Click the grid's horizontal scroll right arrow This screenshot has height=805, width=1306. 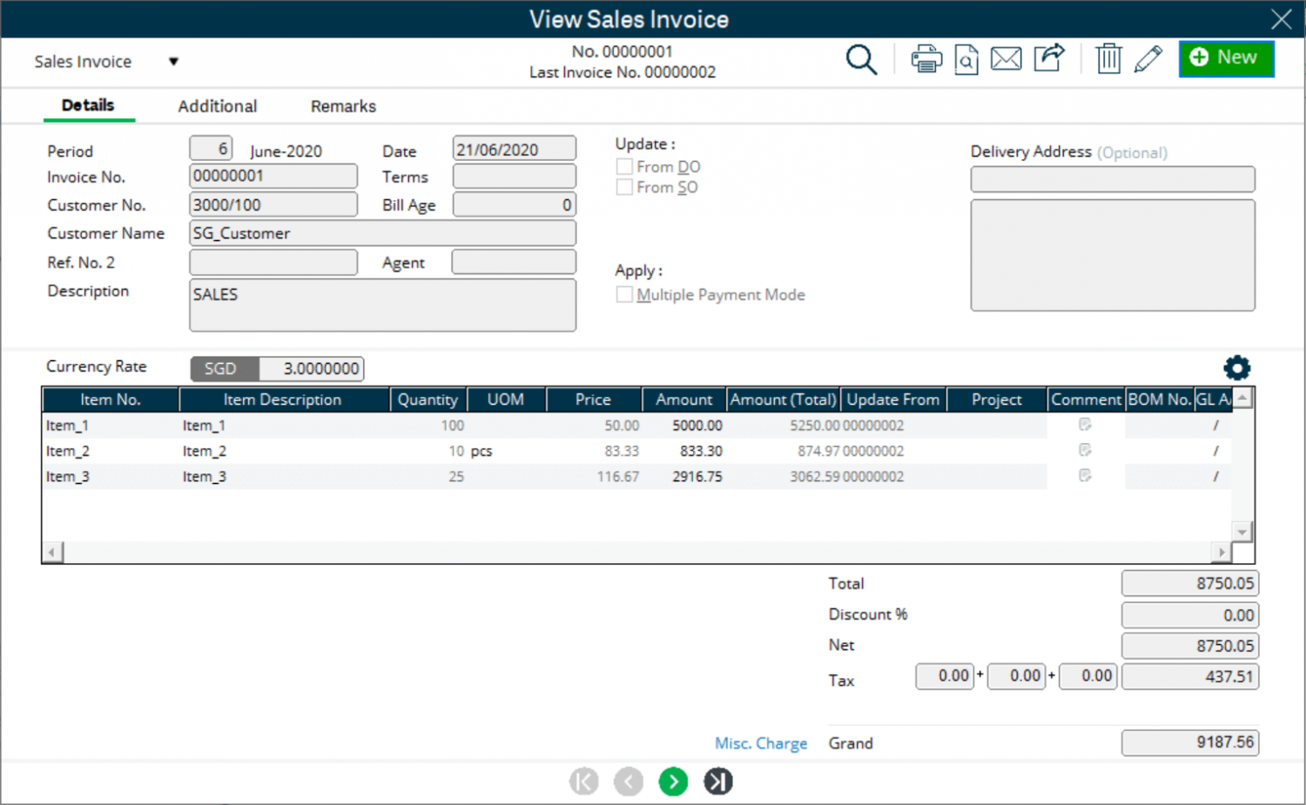tap(1222, 552)
